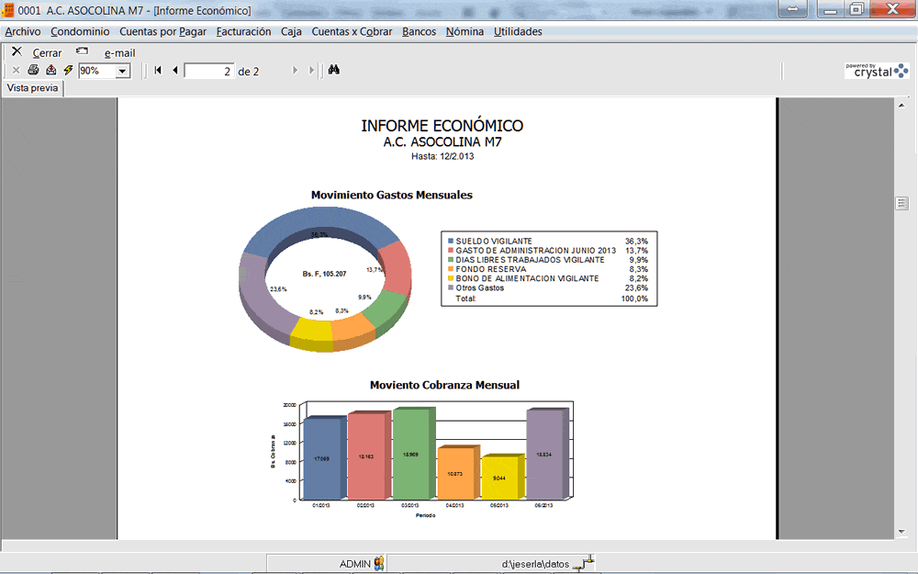Viewport: 918px width, 574px height.
Task: Click the page number input field
Action: pos(209,70)
